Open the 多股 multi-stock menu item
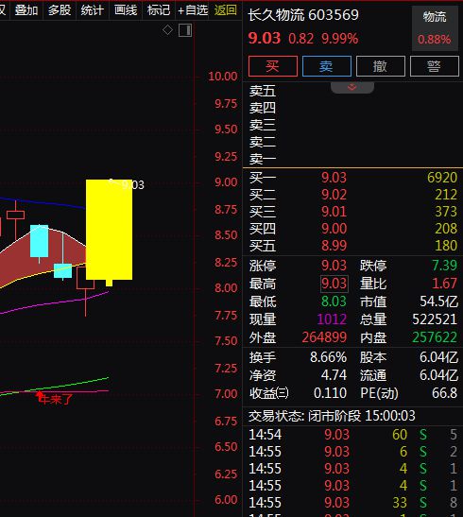 pos(60,10)
